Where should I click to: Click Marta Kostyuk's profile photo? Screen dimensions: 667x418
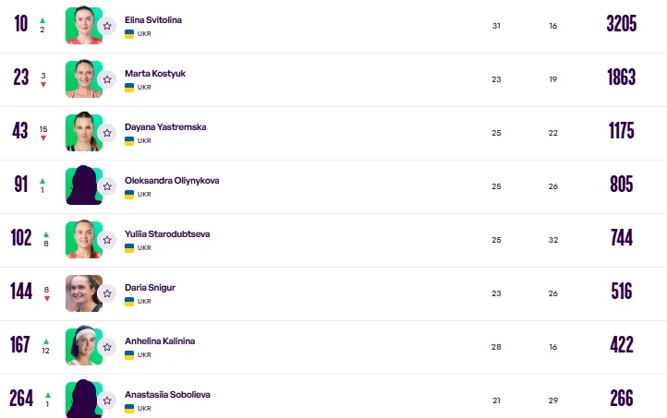[x=81, y=78]
